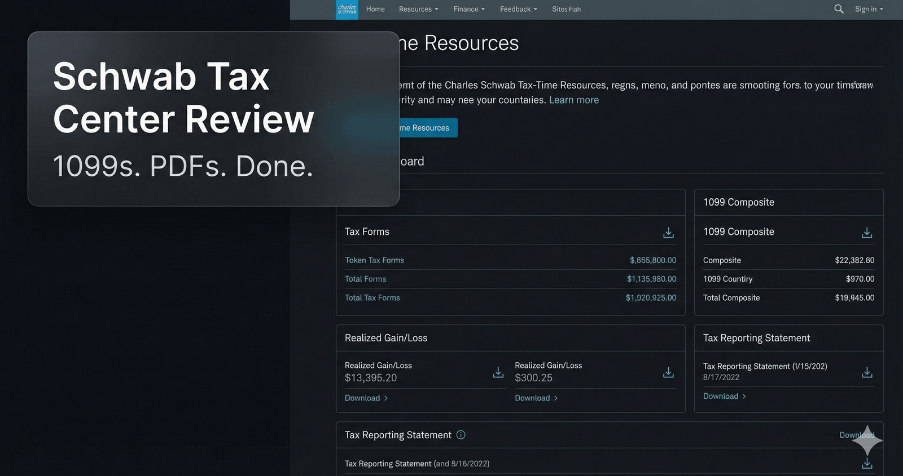The height and width of the screenshot is (476, 903).
Task: Expand the Finance dropdown menu
Action: [469, 9]
